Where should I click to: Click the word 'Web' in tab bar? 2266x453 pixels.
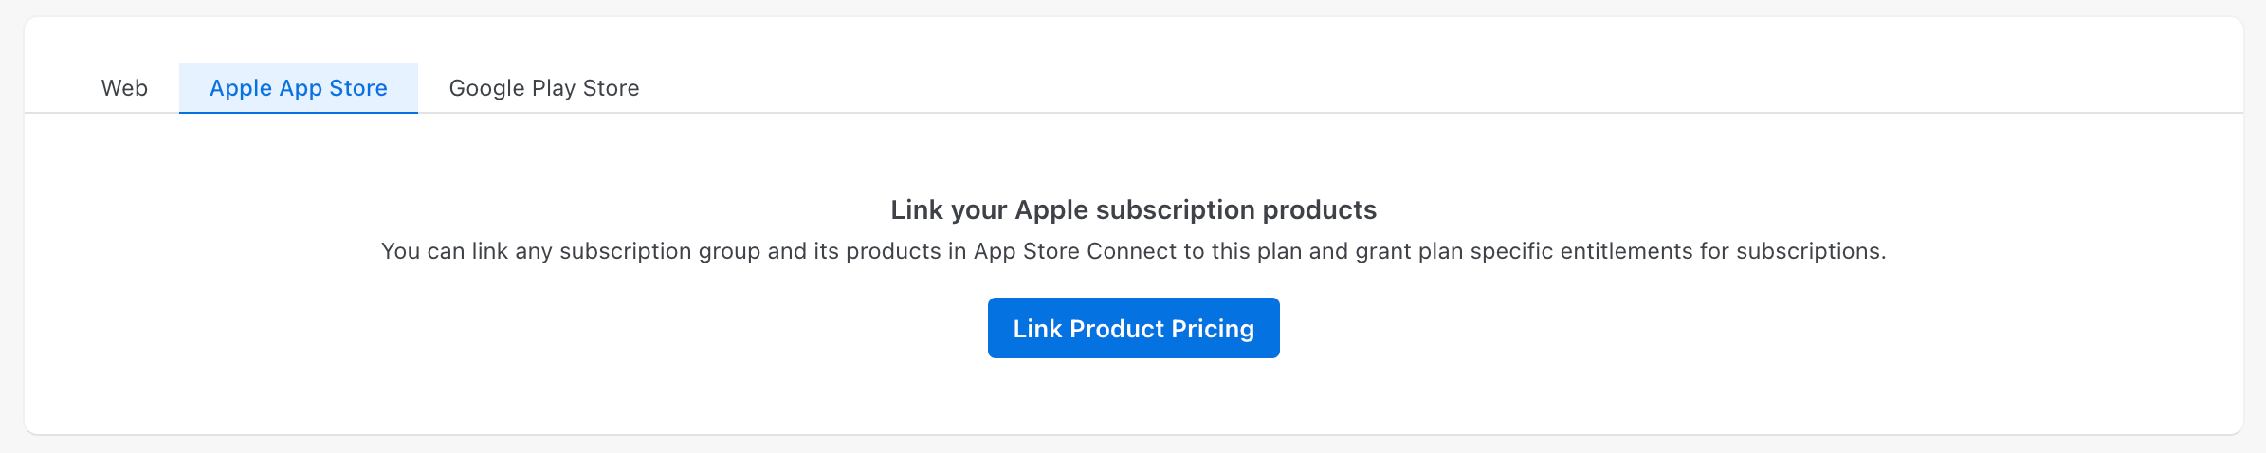tap(124, 88)
